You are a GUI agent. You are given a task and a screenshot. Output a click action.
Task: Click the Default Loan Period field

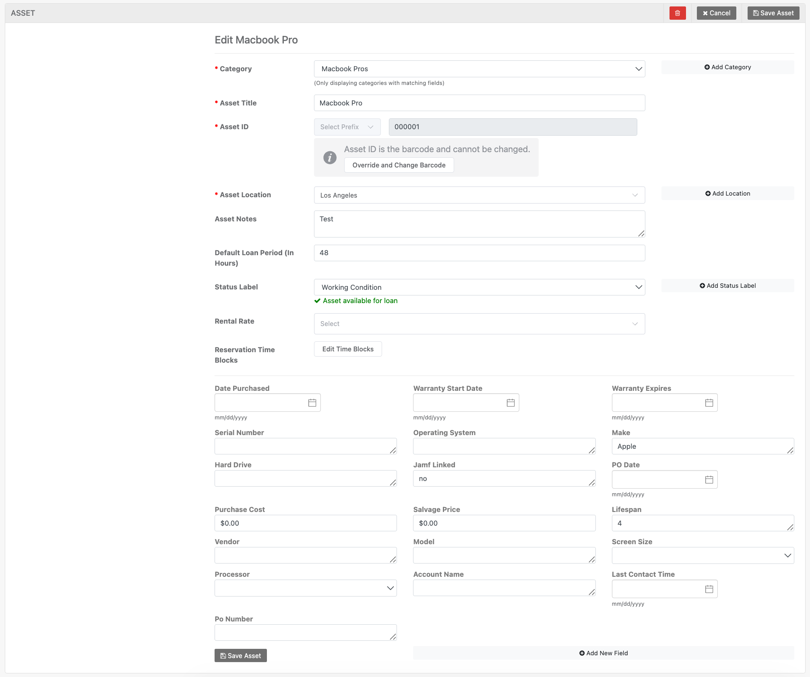tap(479, 253)
